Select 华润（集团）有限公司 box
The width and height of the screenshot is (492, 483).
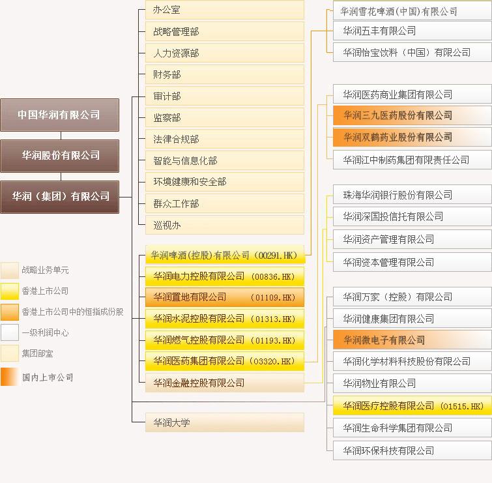(59, 197)
